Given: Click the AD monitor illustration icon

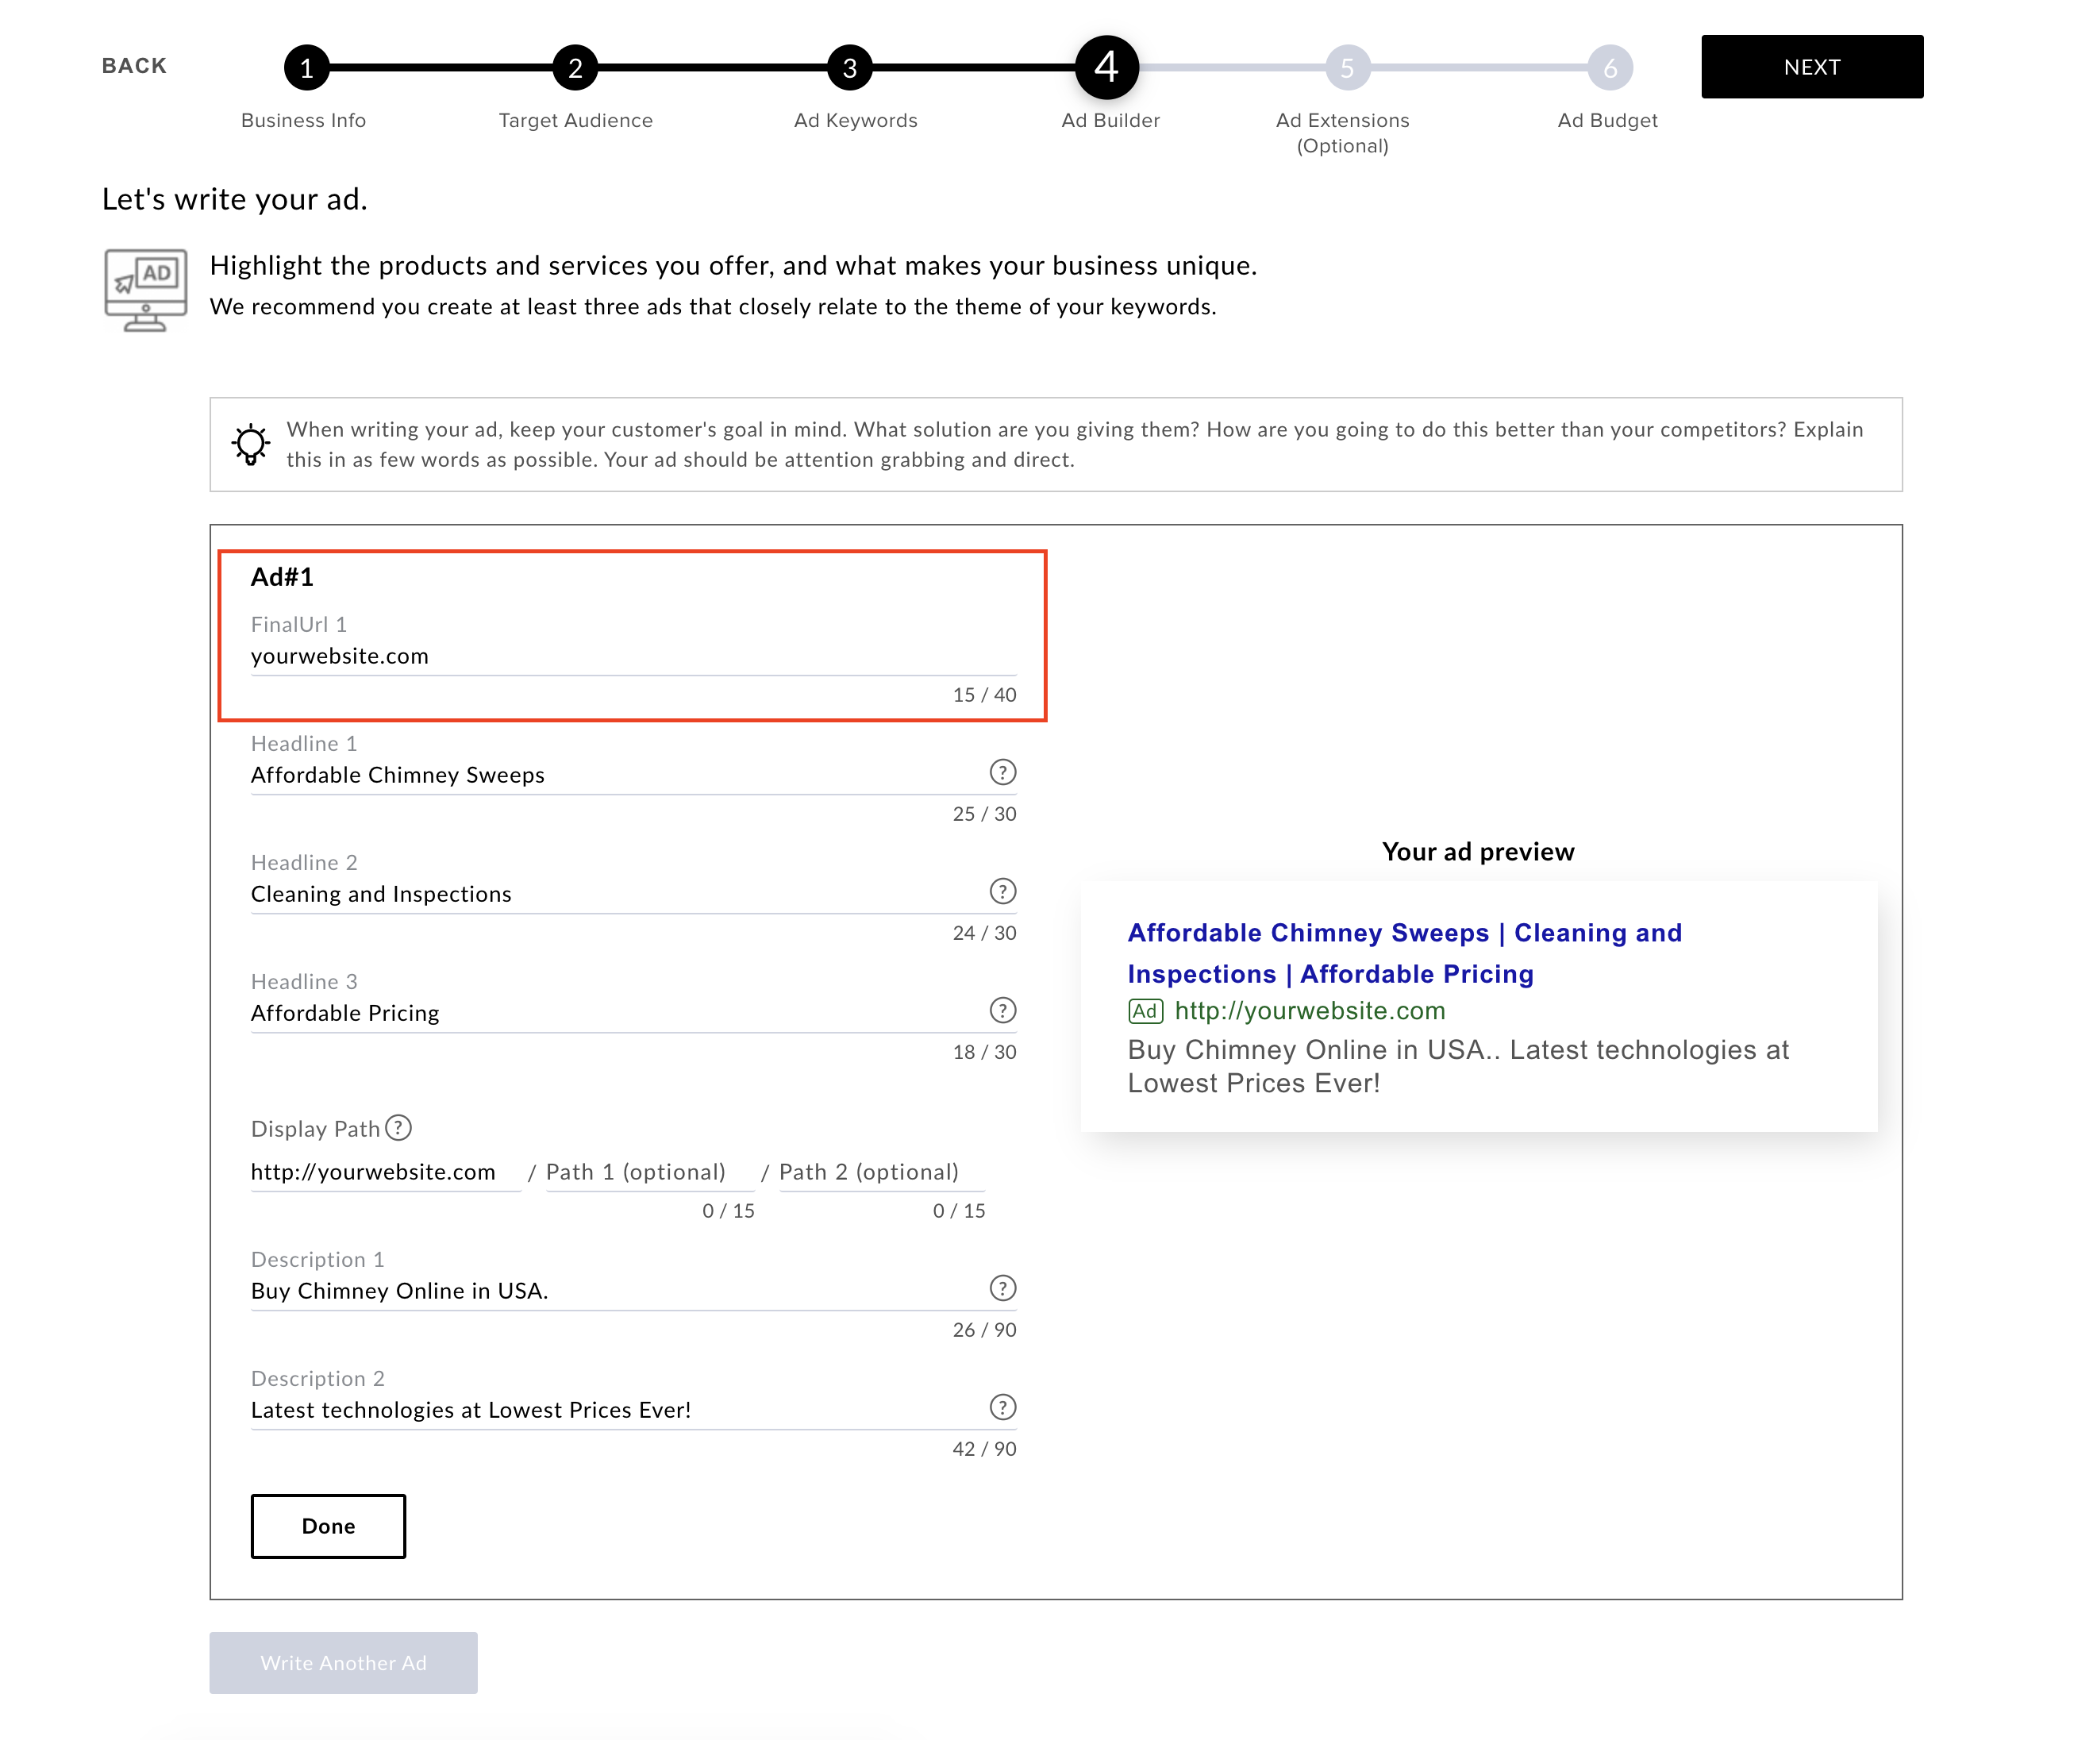Looking at the screenshot, I should coord(146,290).
